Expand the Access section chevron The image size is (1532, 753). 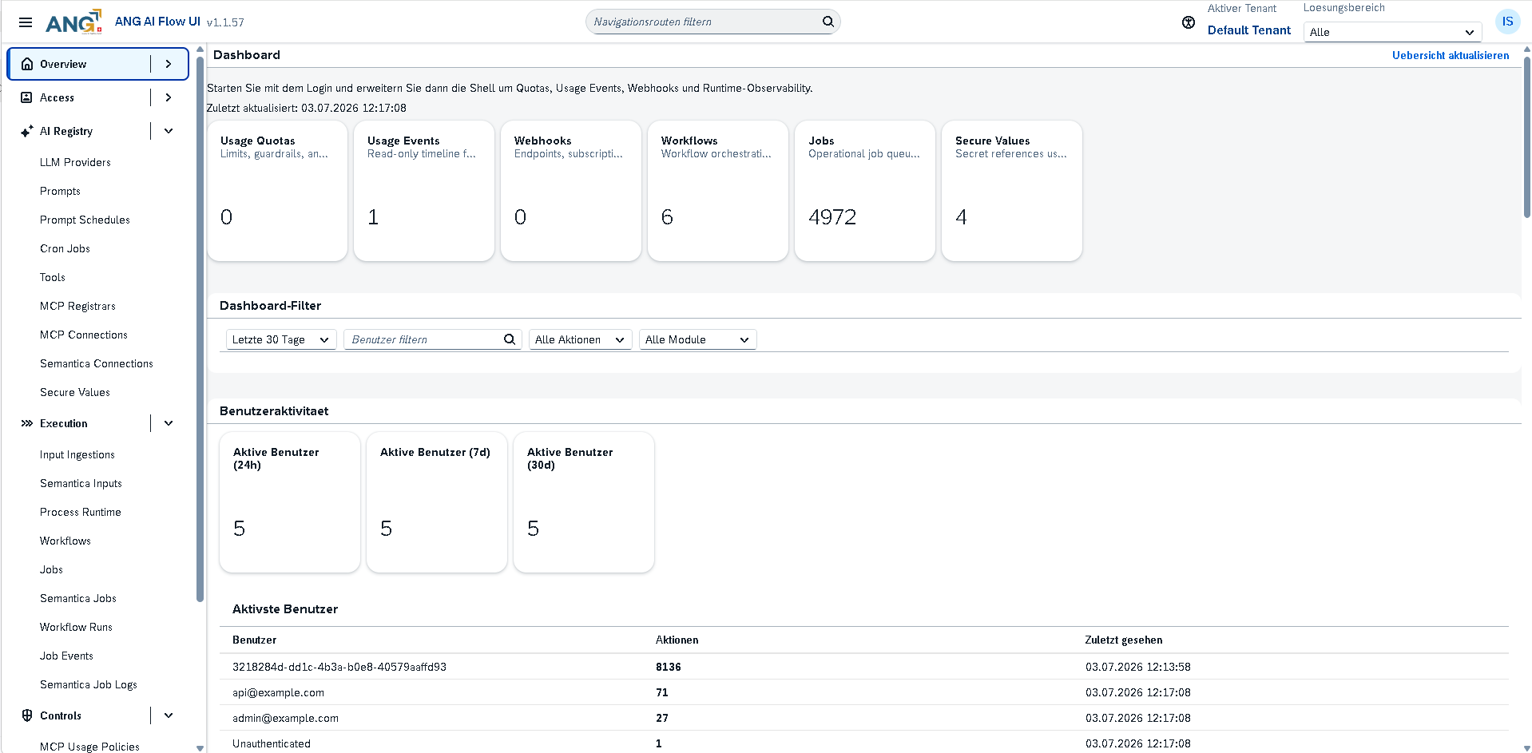tap(169, 97)
